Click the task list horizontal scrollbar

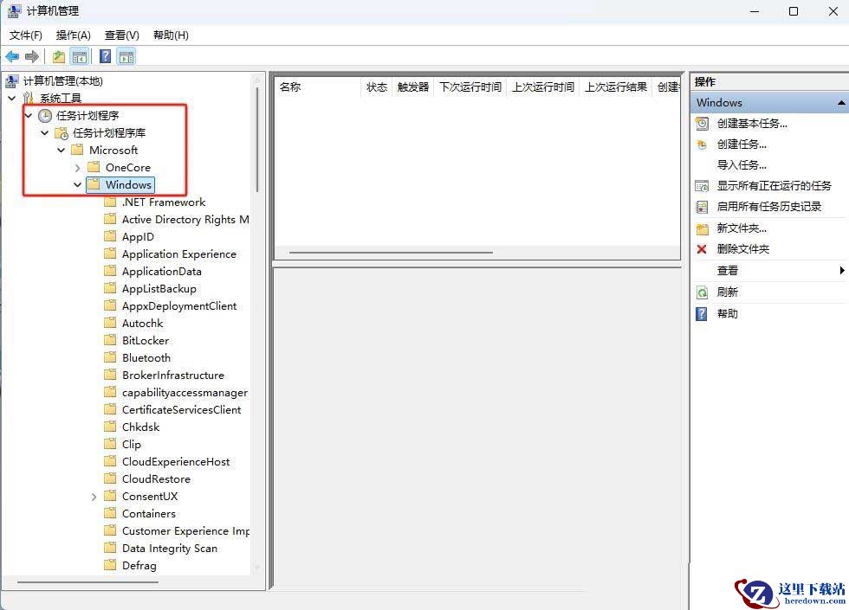coord(391,253)
